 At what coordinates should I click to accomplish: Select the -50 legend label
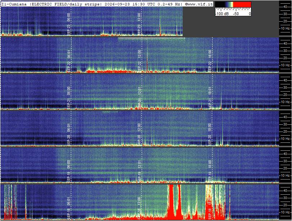[x=236, y=14]
